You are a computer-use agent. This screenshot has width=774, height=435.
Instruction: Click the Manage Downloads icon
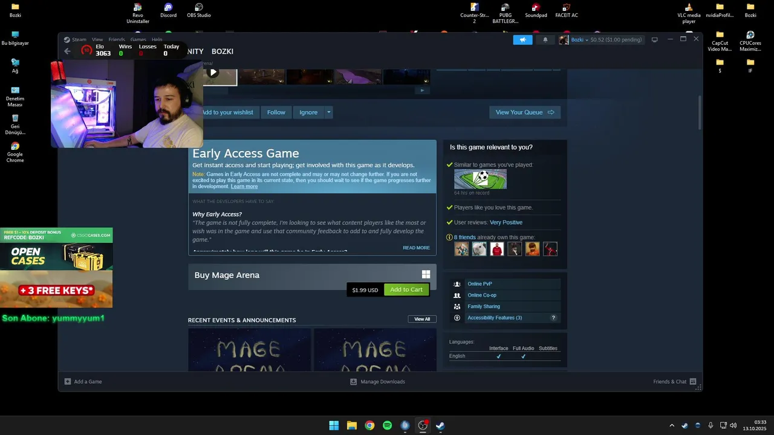coord(354,382)
